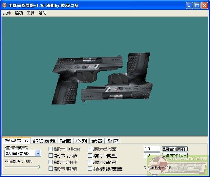Screen dimensions: 210x177
Task: Enable the 結構線覆蓋 checkbox
Action: coord(90,169)
